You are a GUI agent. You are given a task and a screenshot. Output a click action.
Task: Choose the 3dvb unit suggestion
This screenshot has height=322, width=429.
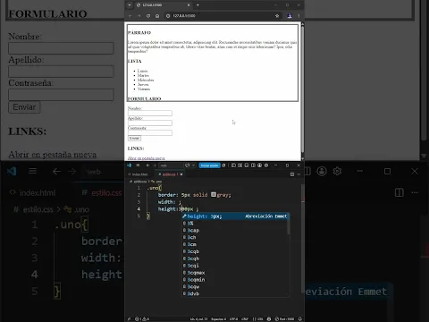point(235,293)
